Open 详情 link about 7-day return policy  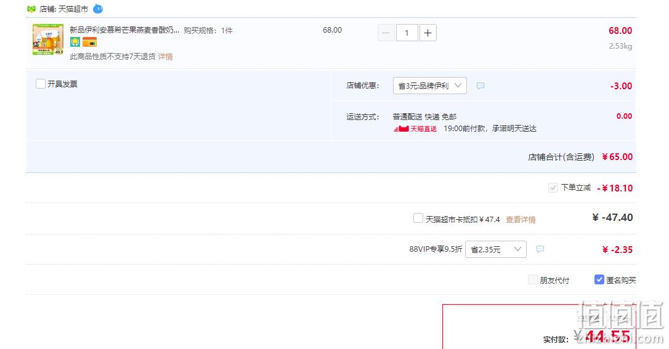click(166, 57)
